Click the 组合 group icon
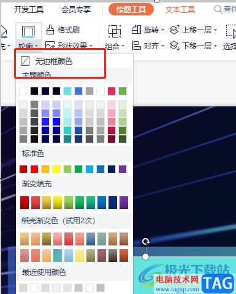The height and width of the screenshot is (294, 236). point(115,31)
